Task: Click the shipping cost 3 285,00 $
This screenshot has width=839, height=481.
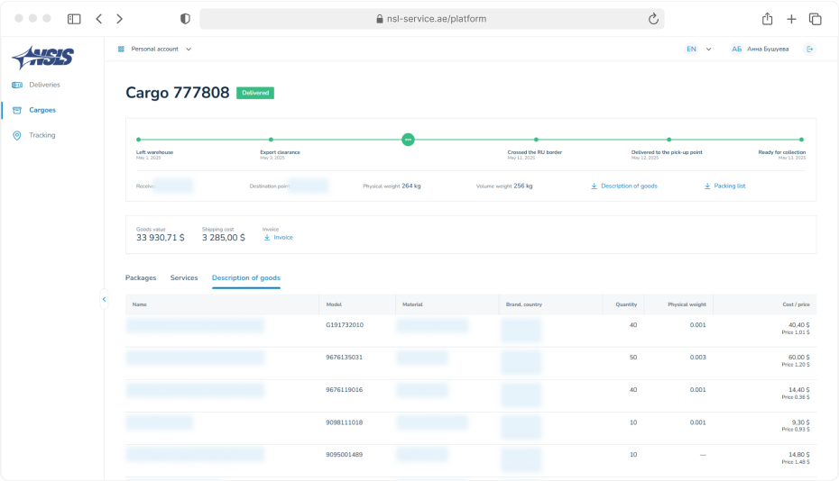Action: tap(224, 238)
